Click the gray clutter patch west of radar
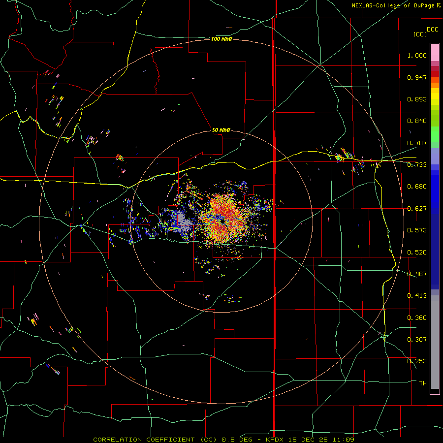 pyautogui.click(x=183, y=221)
